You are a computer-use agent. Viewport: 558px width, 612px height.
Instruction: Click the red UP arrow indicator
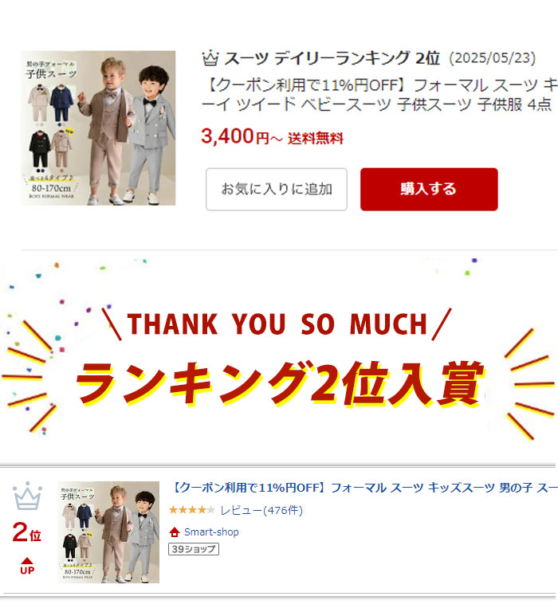(x=27, y=566)
